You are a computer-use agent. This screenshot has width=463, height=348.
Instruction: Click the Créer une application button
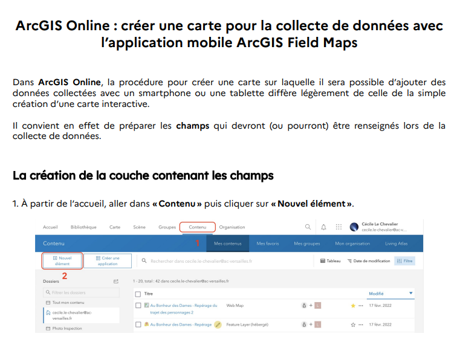(107, 261)
